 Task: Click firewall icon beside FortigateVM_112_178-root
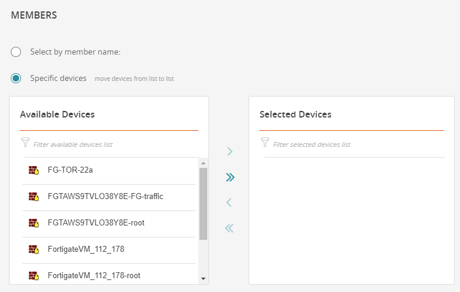click(34, 276)
